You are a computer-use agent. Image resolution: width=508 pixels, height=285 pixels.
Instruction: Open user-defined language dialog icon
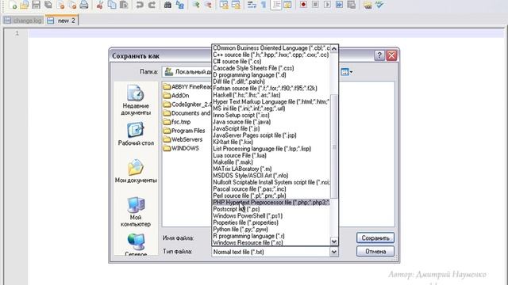pyautogui.click(x=287, y=5)
